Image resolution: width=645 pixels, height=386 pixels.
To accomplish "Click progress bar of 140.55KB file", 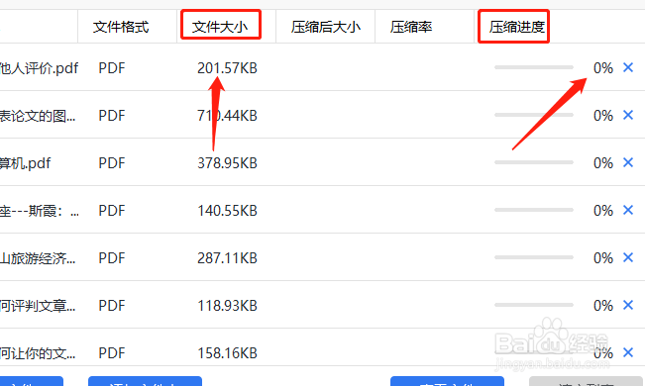I will coord(533,210).
